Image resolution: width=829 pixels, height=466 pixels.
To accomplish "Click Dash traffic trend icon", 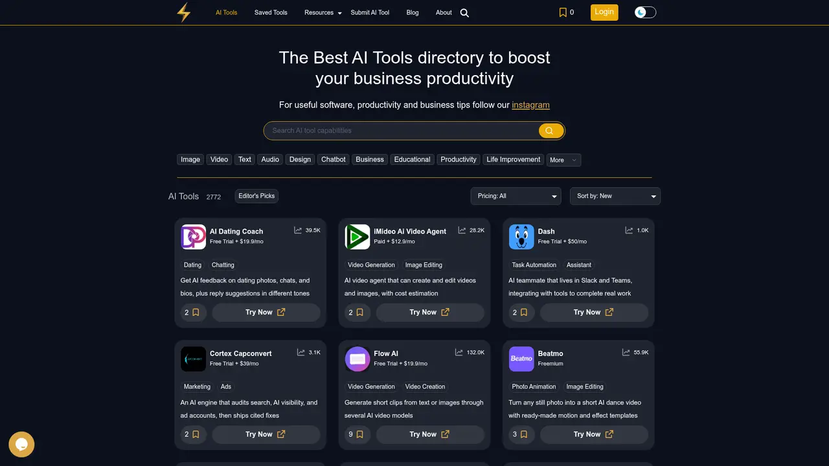I will tap(629, 230).
